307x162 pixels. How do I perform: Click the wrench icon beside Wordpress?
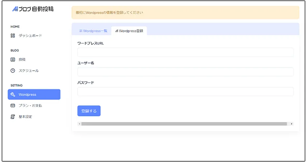(13, 95)
